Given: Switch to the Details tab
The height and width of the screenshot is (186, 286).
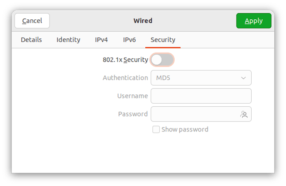Looking at the screenshot, I should coord(31,40).
